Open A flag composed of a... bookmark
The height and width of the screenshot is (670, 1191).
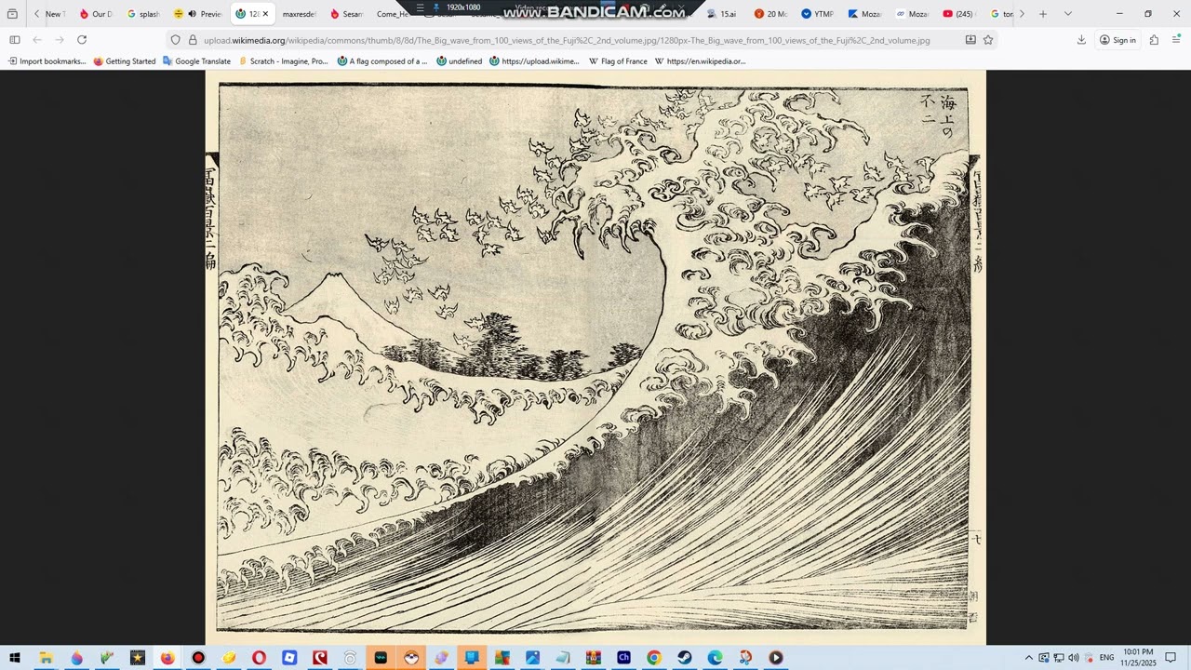[382, 61]
